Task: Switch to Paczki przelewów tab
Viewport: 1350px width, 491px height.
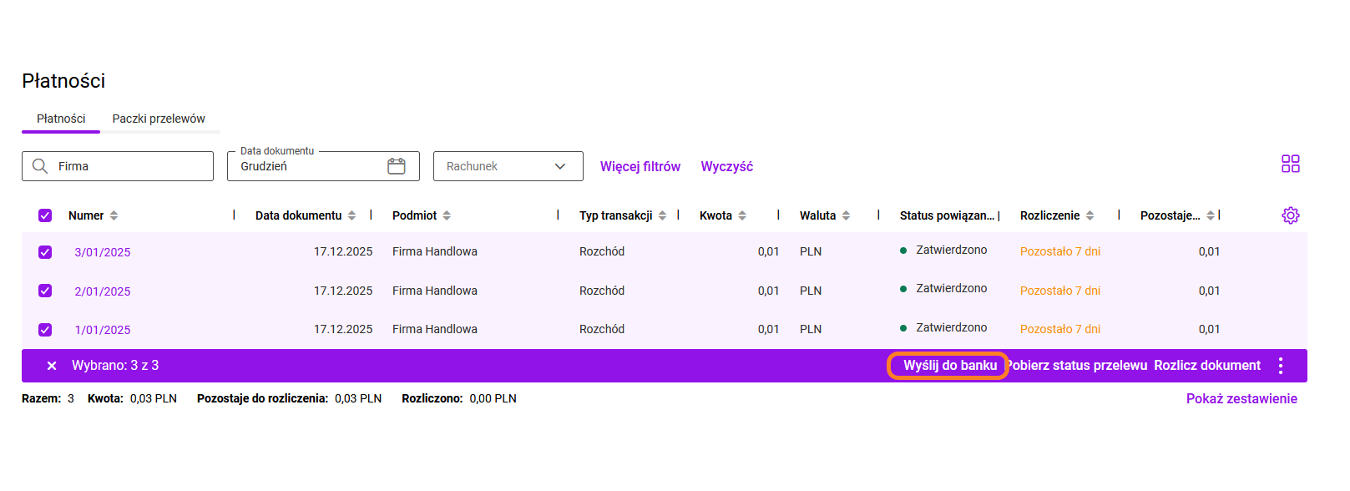Action: click(x=159, y=119)
